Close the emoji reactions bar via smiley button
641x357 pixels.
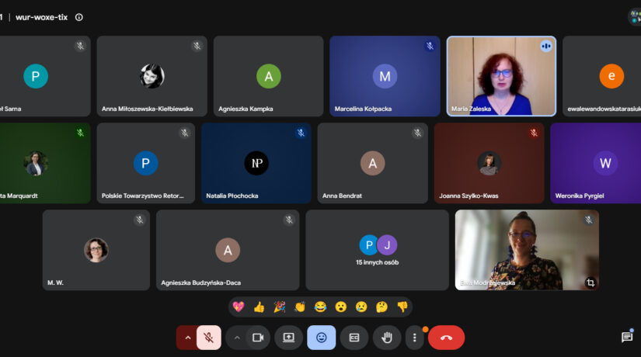(322, 338)
